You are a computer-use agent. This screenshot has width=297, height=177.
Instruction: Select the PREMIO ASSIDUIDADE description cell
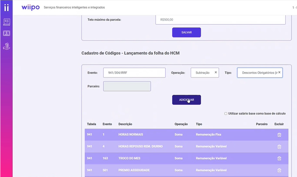coord(134,170)
